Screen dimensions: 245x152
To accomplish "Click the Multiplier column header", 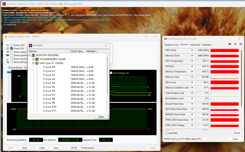I will click(91, 51).
